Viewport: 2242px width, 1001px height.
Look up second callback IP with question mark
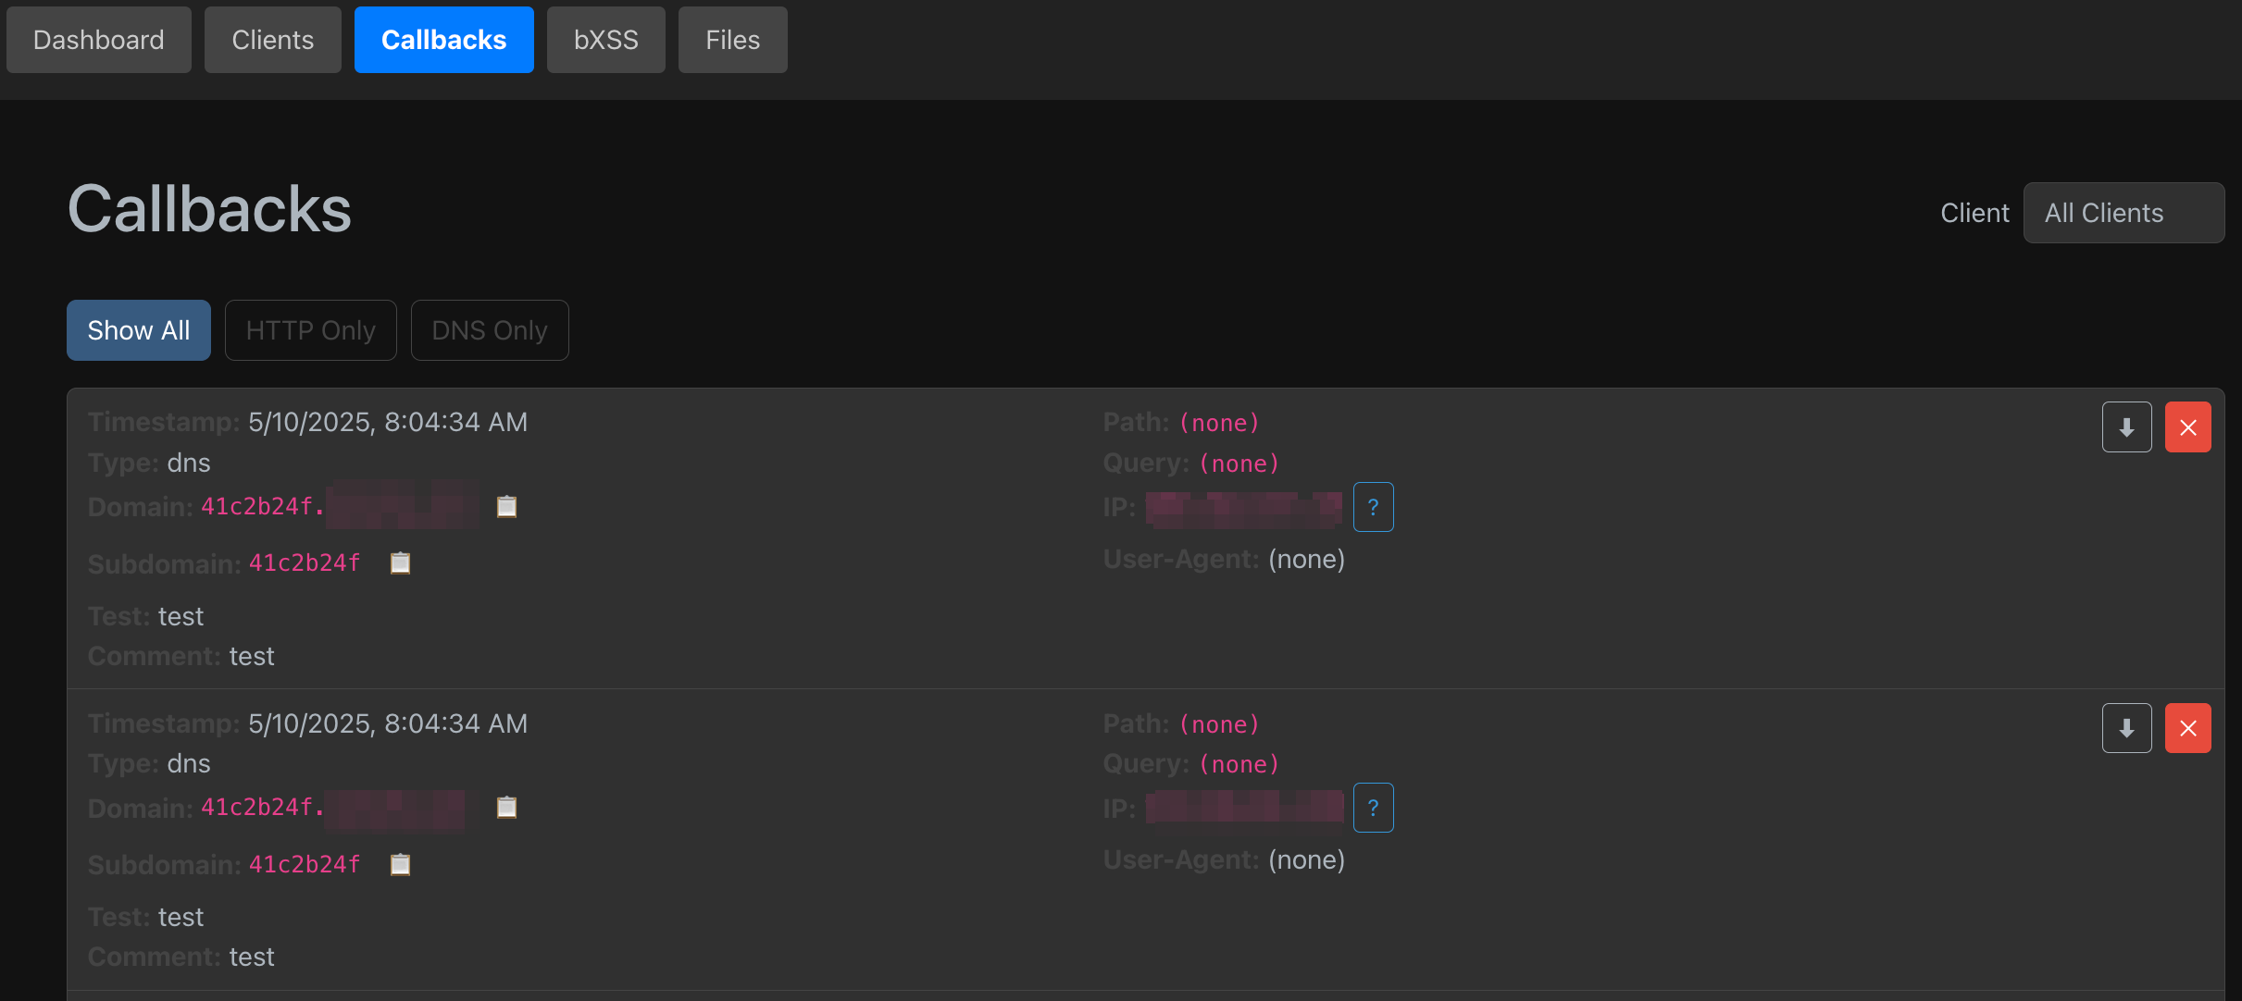[1373, 808]
